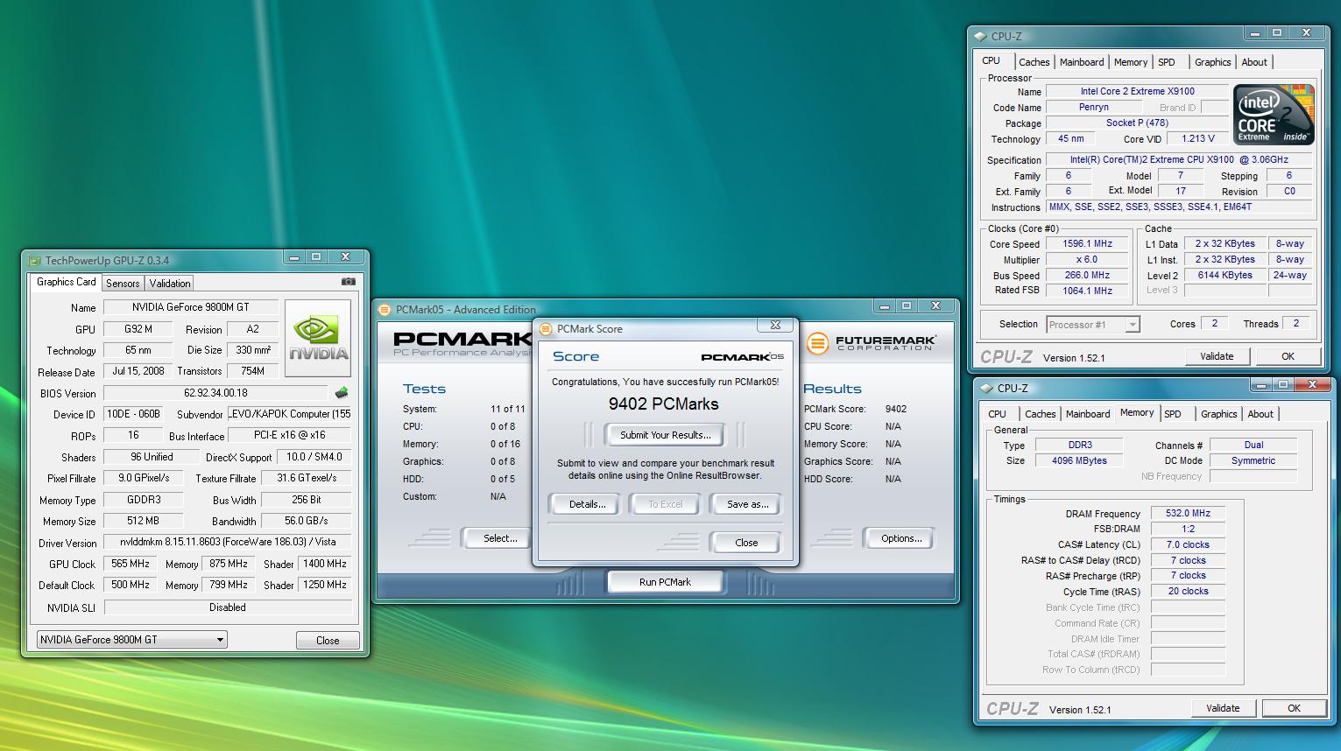Open Mainboard tab in upper CPU-Z window
The image size is (1341, 751).
1082,62
